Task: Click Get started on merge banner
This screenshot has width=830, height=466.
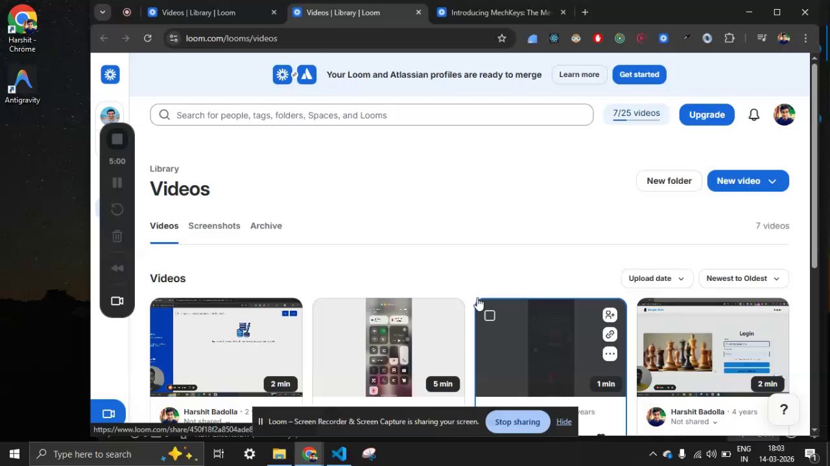Action: pyautogui.click(x=639, y=74)
